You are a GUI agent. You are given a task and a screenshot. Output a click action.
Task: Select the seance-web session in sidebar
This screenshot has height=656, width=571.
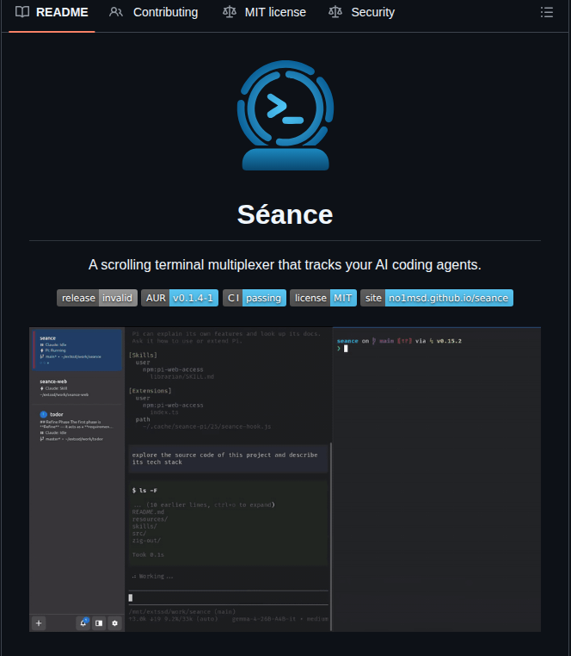click(x=77, y=387)
